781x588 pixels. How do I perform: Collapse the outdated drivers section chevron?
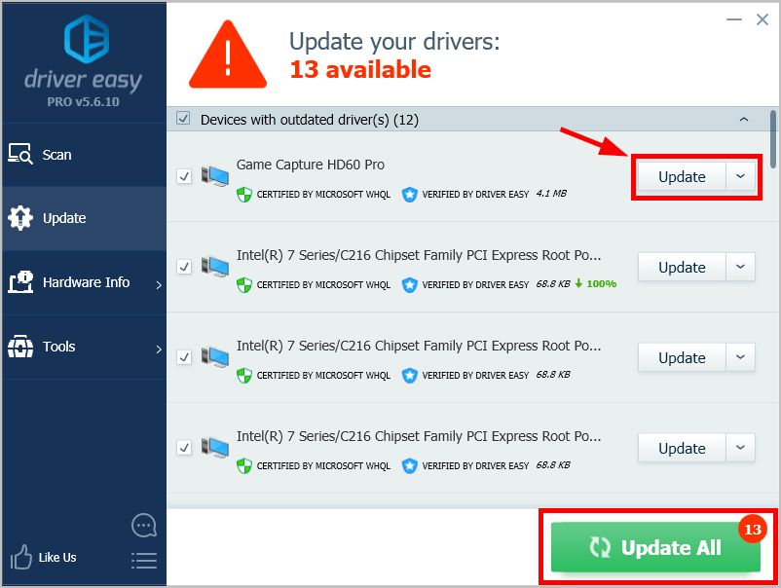[x=744, y=120]
